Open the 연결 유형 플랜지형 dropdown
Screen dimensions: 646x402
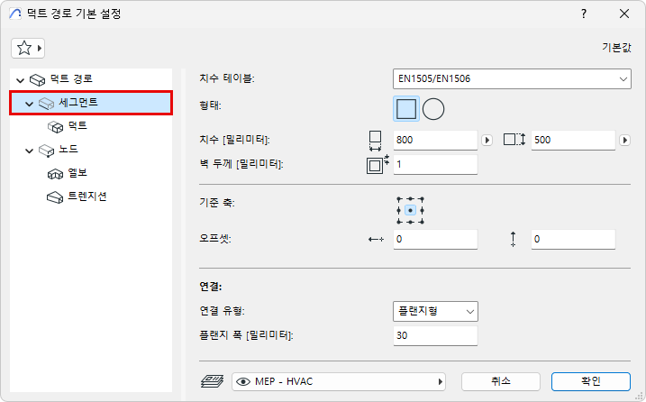click(435, 311)
